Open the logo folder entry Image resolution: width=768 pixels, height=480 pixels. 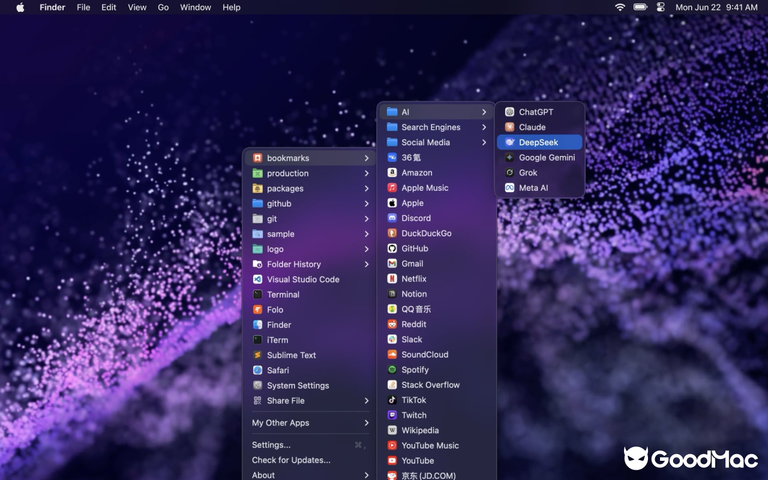310,249
